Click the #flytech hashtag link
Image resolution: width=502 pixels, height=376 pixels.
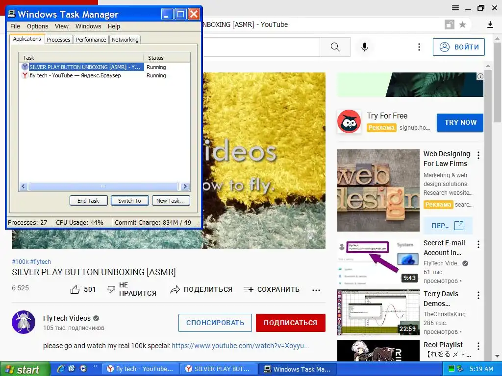click(41, 262)
